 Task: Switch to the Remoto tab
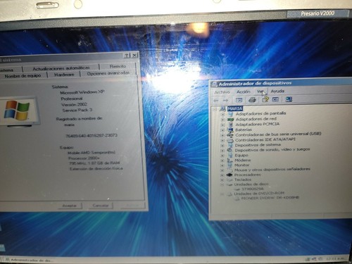click(118, 66)
